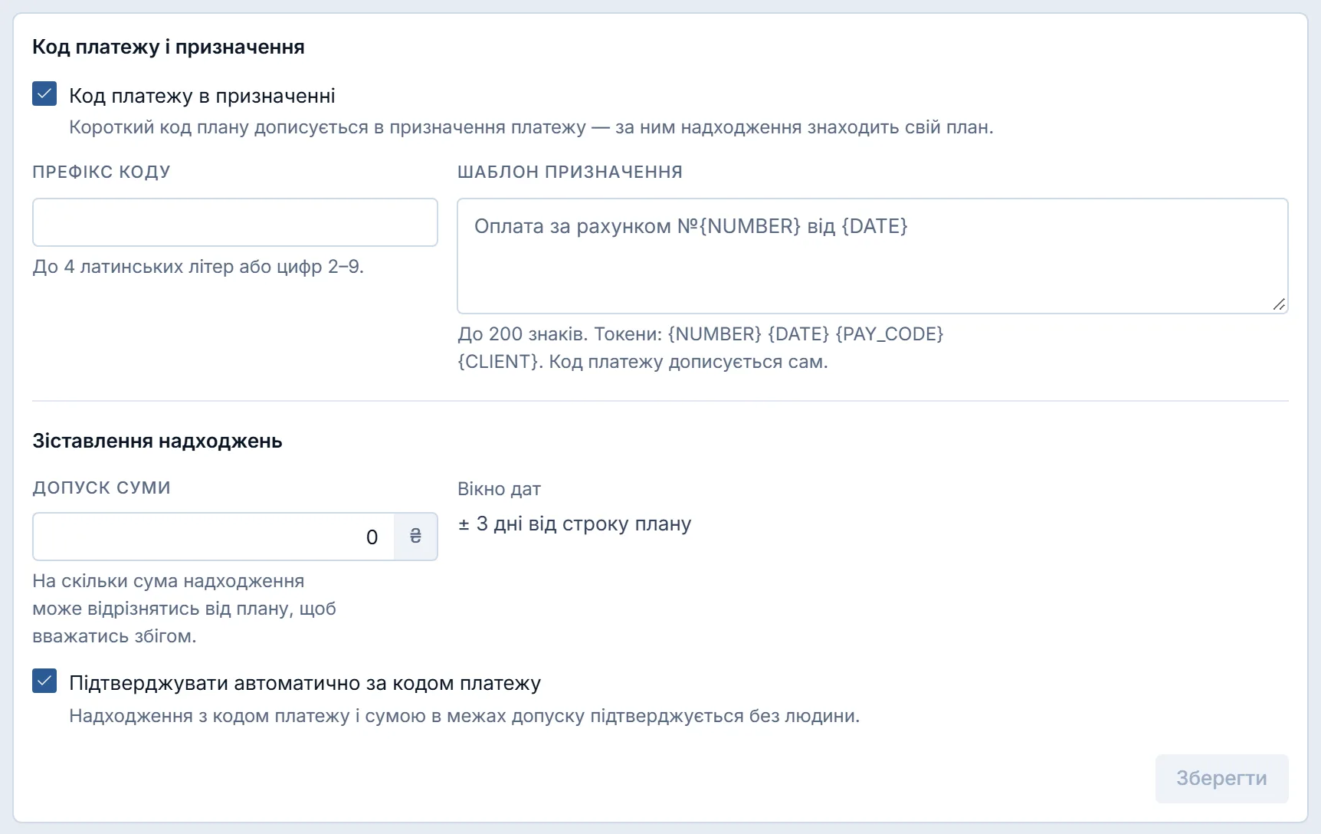Focus the "Шаблон призначення" textarea
The height and width of the screenshot is (834, 1321).
point(873,256)
